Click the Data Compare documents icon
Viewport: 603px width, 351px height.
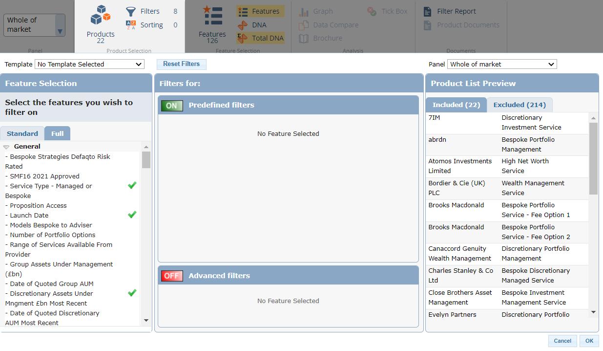304,25
